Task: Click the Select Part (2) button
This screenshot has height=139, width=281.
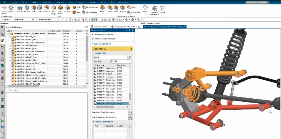Action: pos(110,49)
